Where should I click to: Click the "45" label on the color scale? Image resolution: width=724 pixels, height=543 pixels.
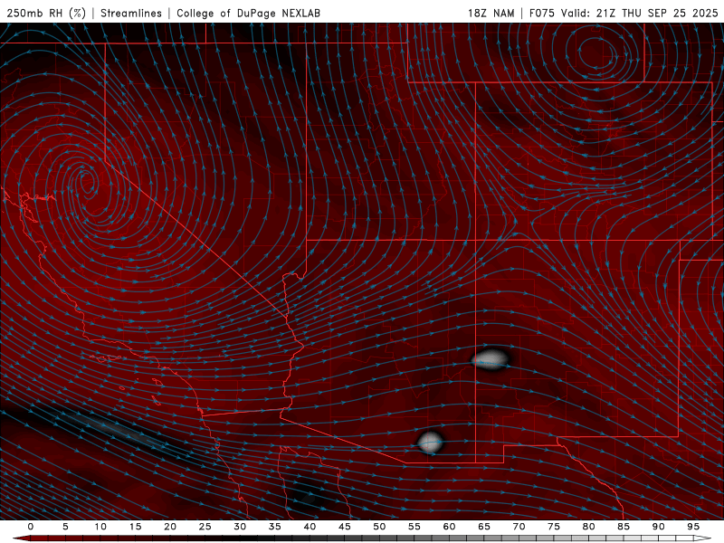pos(345,527)
